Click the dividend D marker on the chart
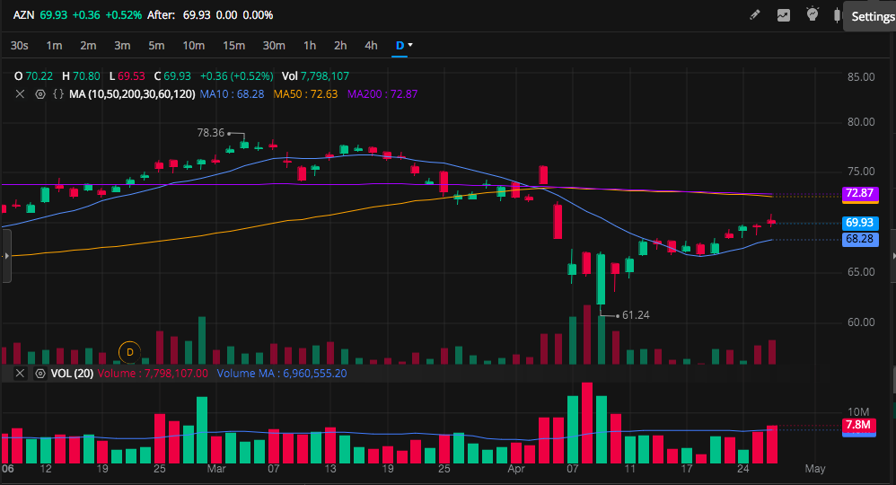The height and width of the screenshot is (485, 896). coord(129,352)
